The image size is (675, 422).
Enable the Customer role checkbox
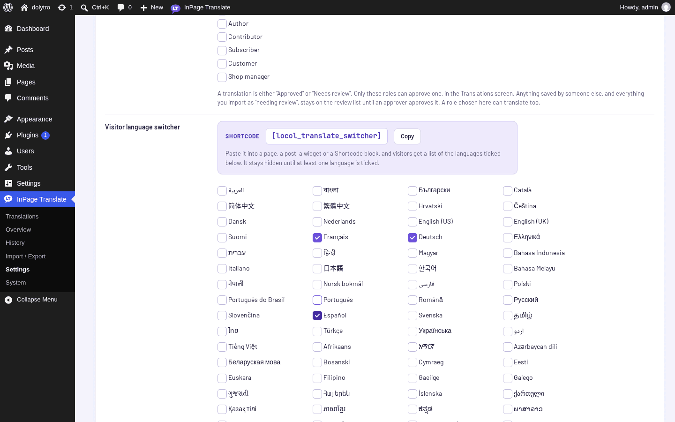pyautogui.click(x=222, y=64)
